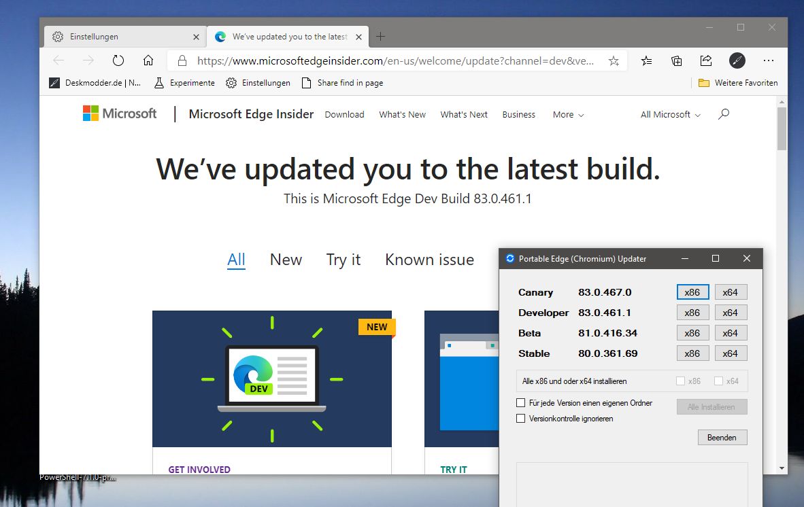Click the scrollbar down arrow
The width and height of the screenshot is (804, 507).
pos(782,468)
